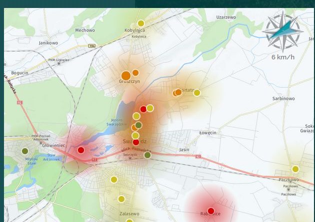Click the 6 km/h wind speed label
Screen dimensions: 315x222
282,57
